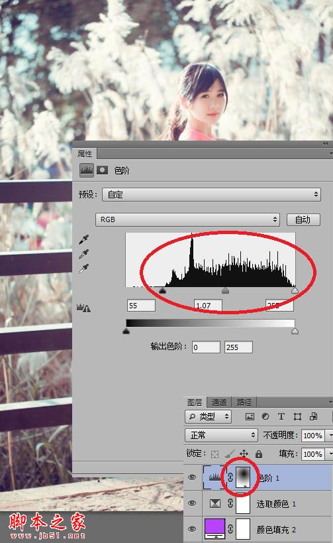Click the mask thumbnail of 色阶 1
This screenshot has height=543, width=333.
click(243, 477)
